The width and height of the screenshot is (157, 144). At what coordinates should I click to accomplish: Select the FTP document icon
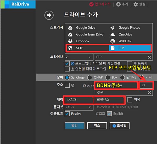coord(113,48)
